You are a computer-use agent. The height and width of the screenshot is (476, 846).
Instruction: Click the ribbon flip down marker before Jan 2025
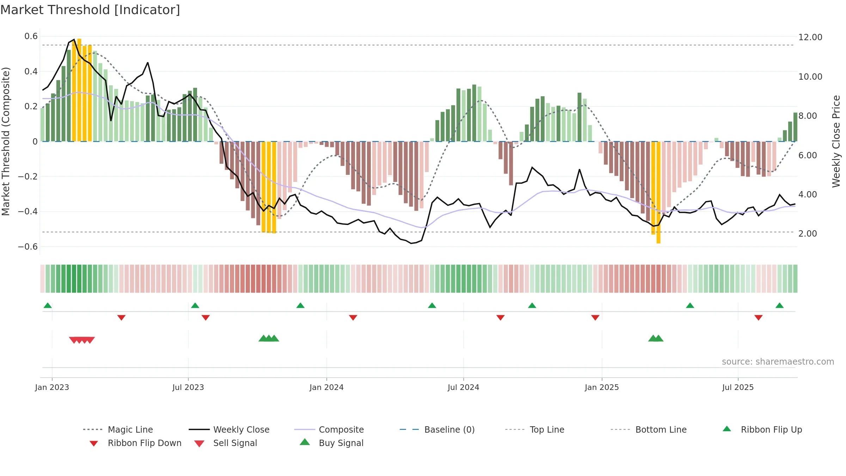pyautogui.click(x=595, y=318)
